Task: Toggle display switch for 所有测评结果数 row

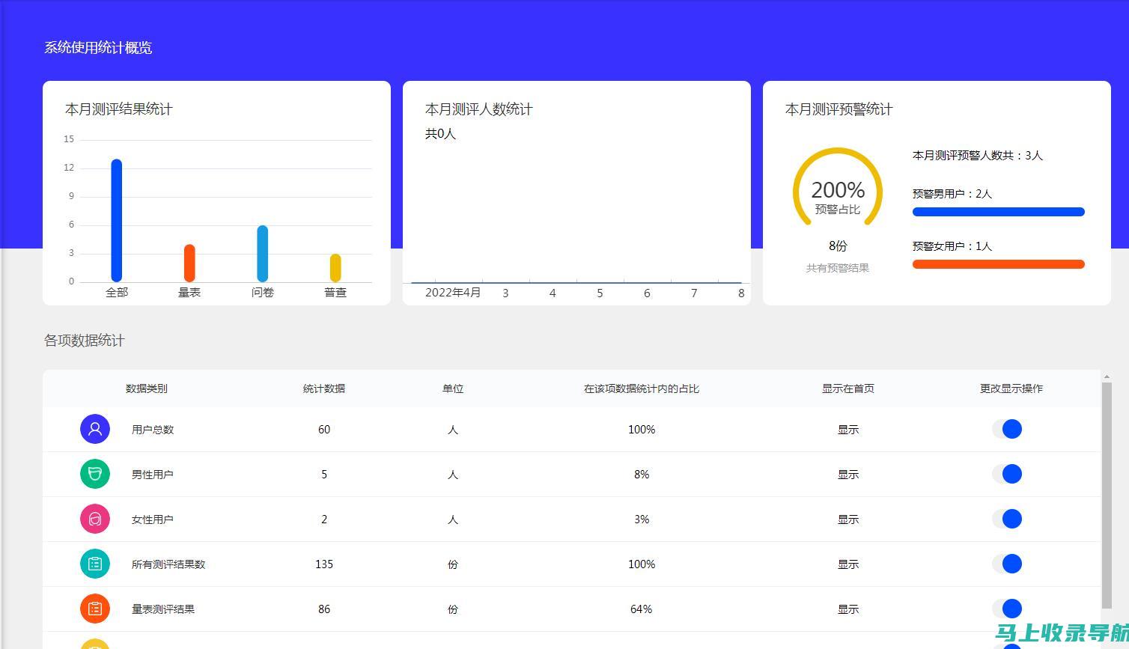Action: click(1007, 564)
